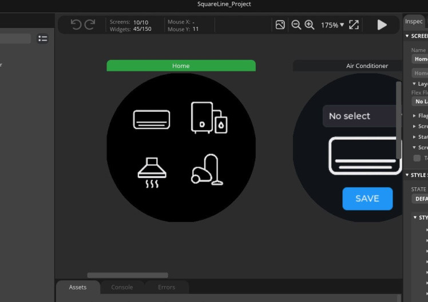Select the water heater icon on Home screen
This screenshot has height=302, width=428.
pyautogui.click(x=208, y=118)
